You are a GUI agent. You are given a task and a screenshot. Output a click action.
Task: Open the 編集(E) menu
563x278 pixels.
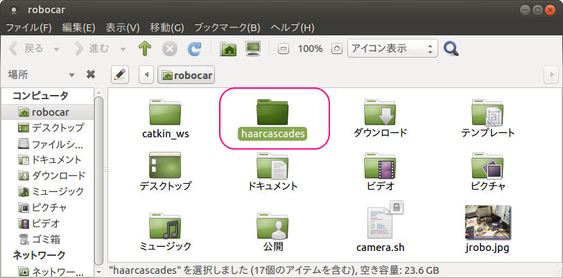(x=78, y=27)
